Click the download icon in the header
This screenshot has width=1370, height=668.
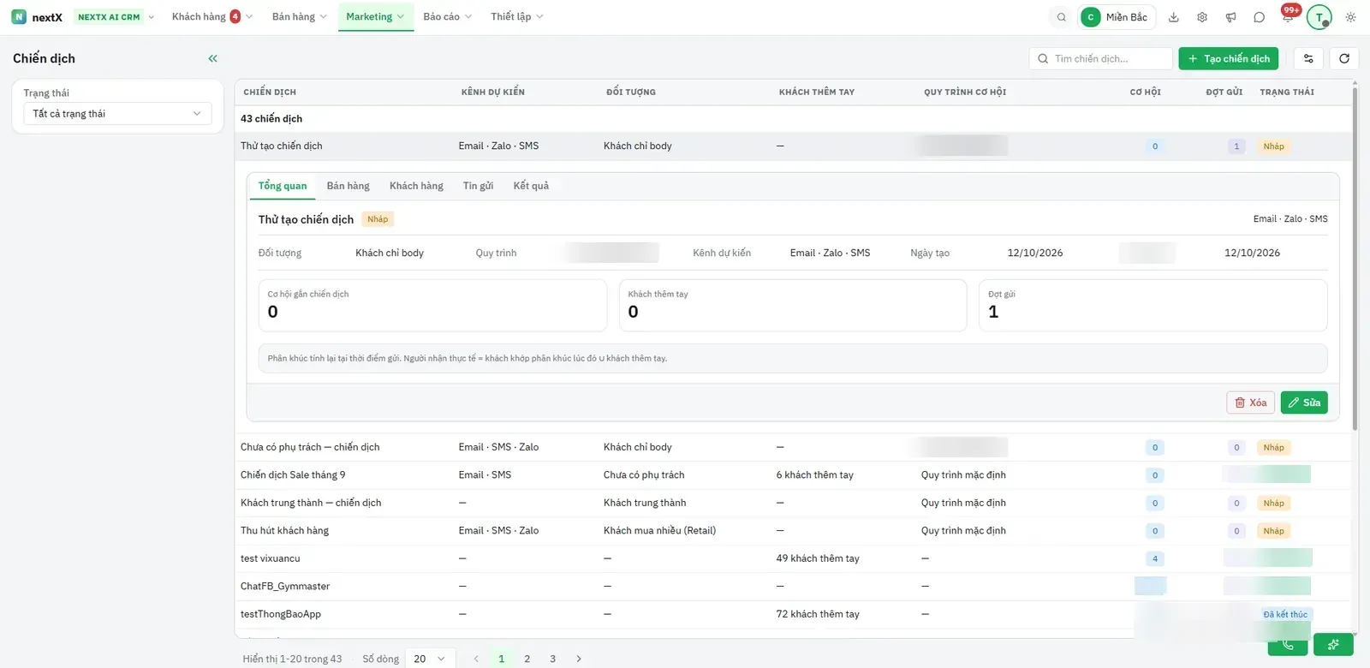pyautogui.click(x=1174, y=17)
